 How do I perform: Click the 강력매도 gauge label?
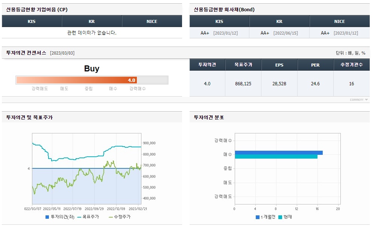(x=40, y=89)
